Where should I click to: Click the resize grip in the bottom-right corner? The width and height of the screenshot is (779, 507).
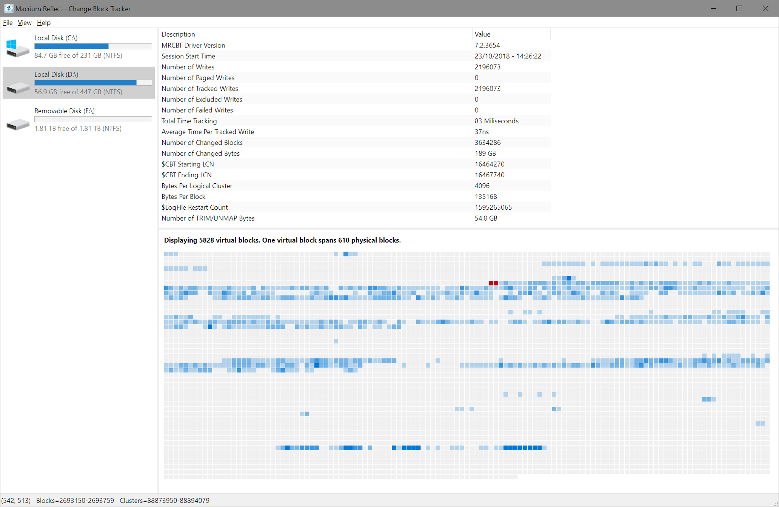(x=776, y=504)
